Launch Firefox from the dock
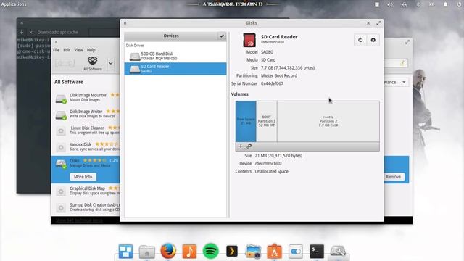Screen dimensions: 464x261 coord(168,251)
